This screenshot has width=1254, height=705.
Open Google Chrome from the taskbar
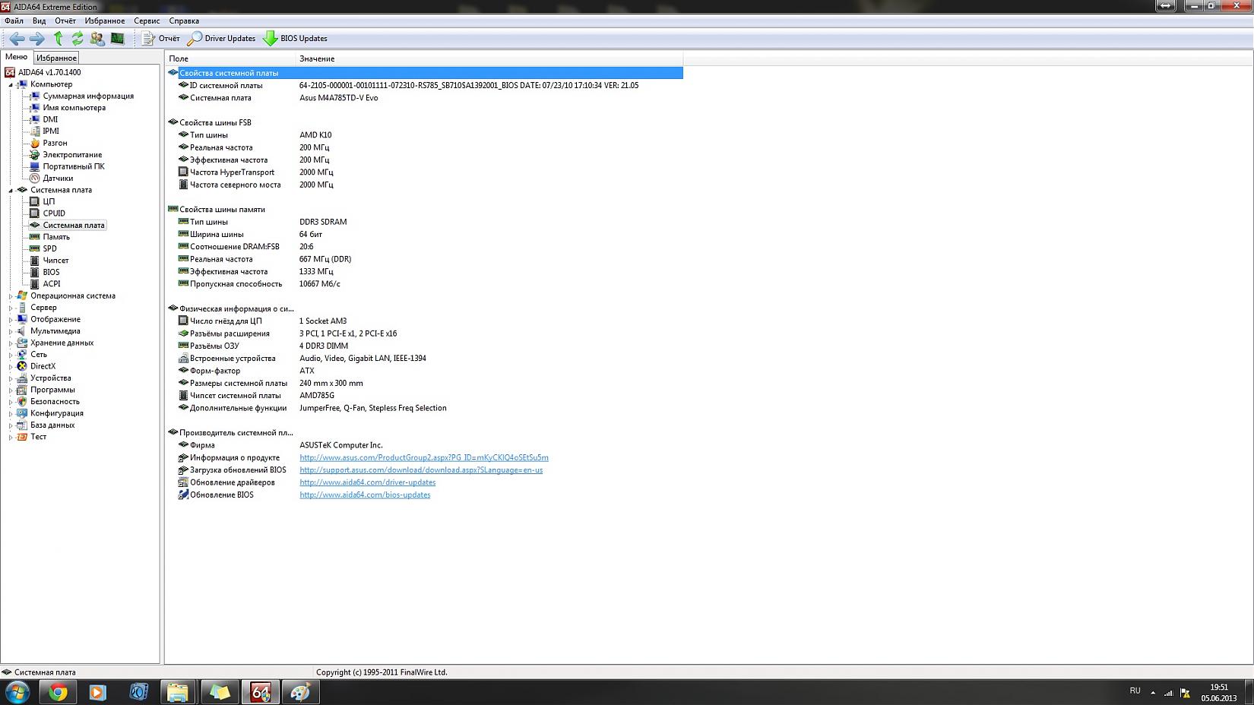pyautogui.click(x=58, y=692)
